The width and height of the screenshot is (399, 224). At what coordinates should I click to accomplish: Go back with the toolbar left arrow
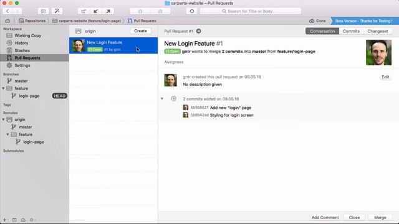7,11
